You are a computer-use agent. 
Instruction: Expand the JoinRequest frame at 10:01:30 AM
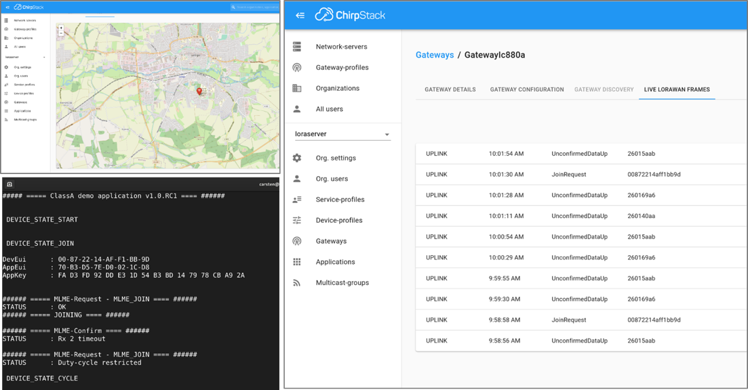tap(580, 175)
